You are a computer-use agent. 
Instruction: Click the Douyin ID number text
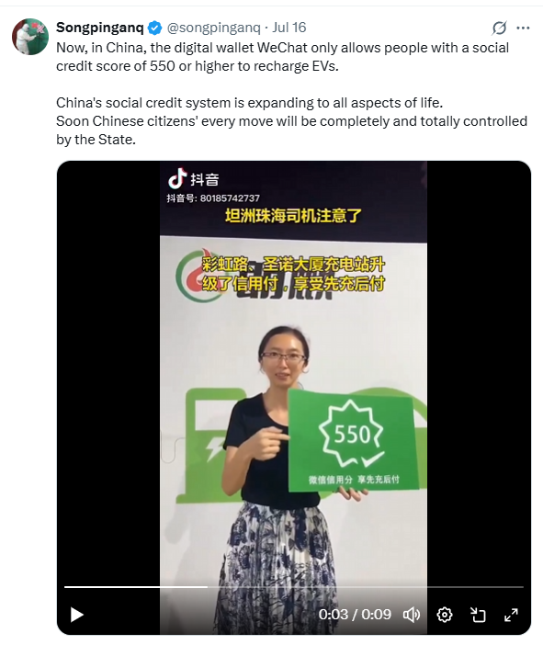click(x=213, y=198)
